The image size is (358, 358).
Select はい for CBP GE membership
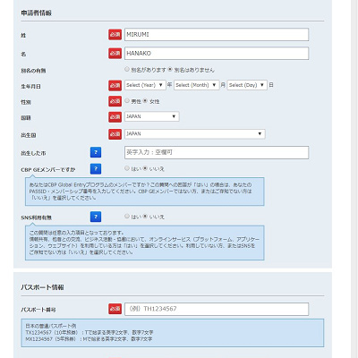(127, 168)
